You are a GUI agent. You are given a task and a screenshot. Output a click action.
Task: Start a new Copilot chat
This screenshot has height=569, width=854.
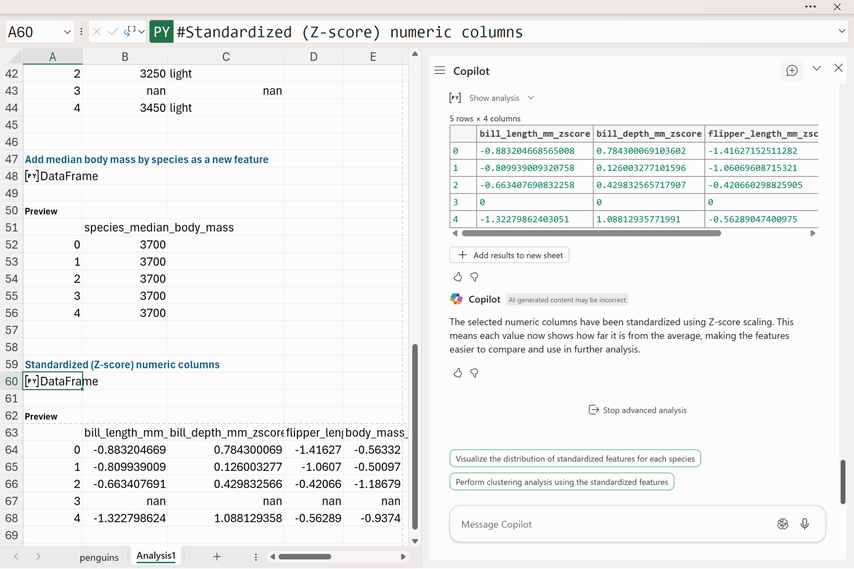click(791, 70)
